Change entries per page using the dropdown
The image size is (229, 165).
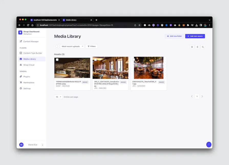click(x=58, y=97)
